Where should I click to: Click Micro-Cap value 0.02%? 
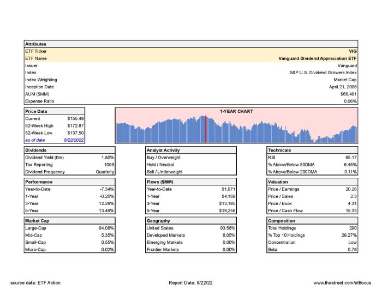(108, 250)
